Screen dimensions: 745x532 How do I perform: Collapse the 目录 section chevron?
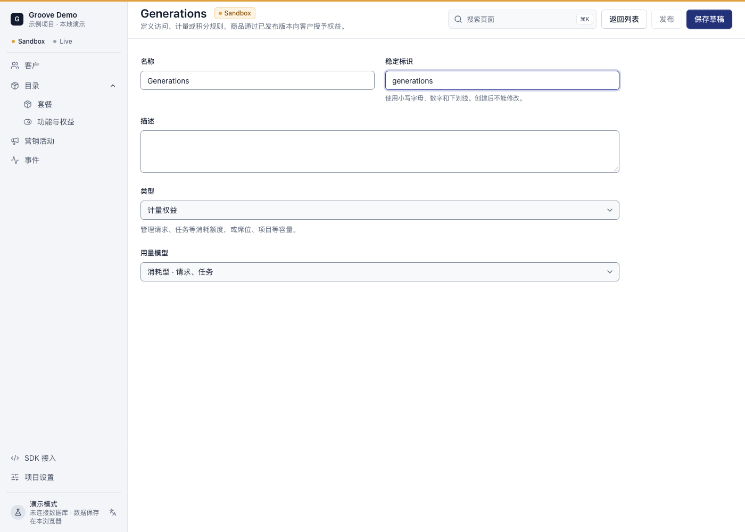(113, 86)
